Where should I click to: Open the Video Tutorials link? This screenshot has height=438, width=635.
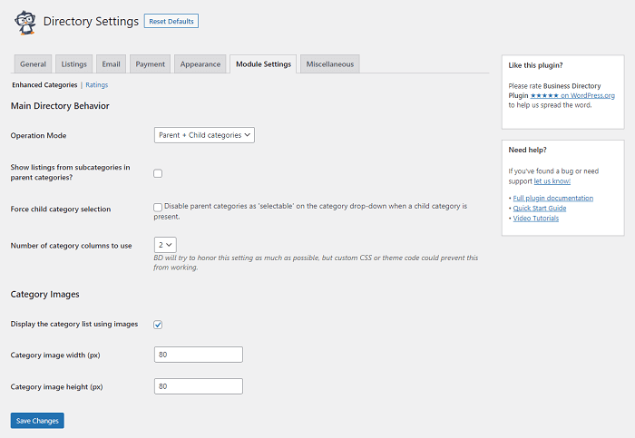coord(536,219)
